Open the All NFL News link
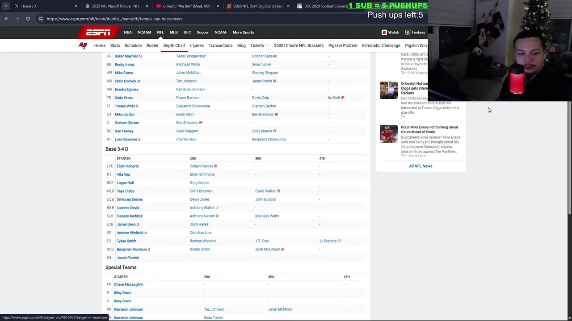The width and height of the screenshot is (572, 321). (421, 166)
